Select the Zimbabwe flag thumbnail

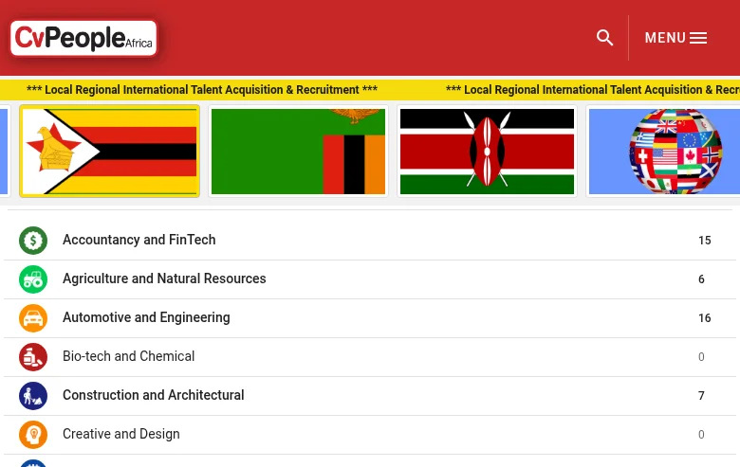pyautogui.click(x=109, y=152)
